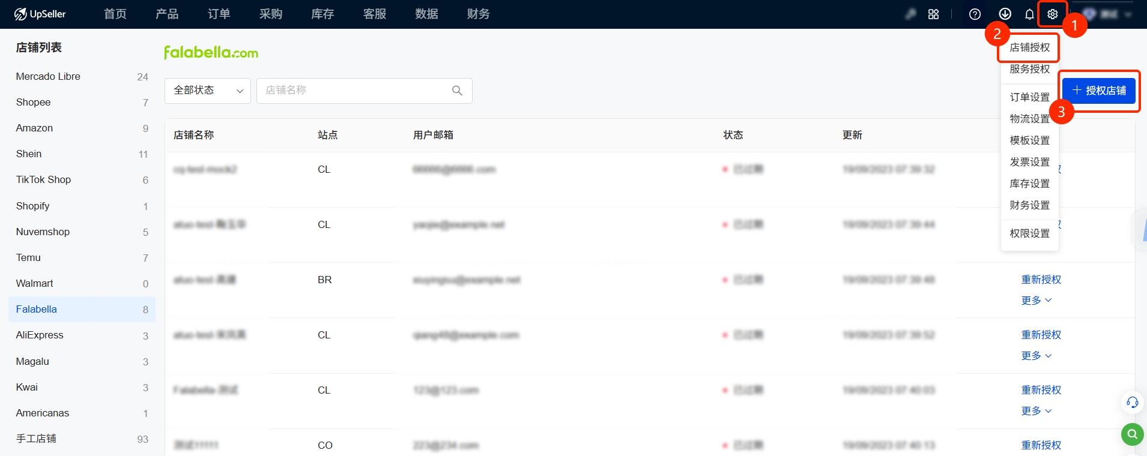The width and height of the screenshot is (1147, 456).
Task: Select 库存设置 in settings menu
Action: tap(1029, 184)
